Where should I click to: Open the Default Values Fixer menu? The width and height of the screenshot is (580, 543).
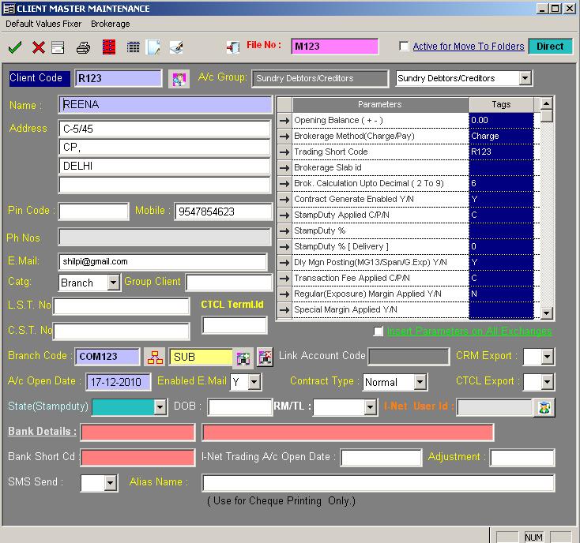tap(43, 24)
